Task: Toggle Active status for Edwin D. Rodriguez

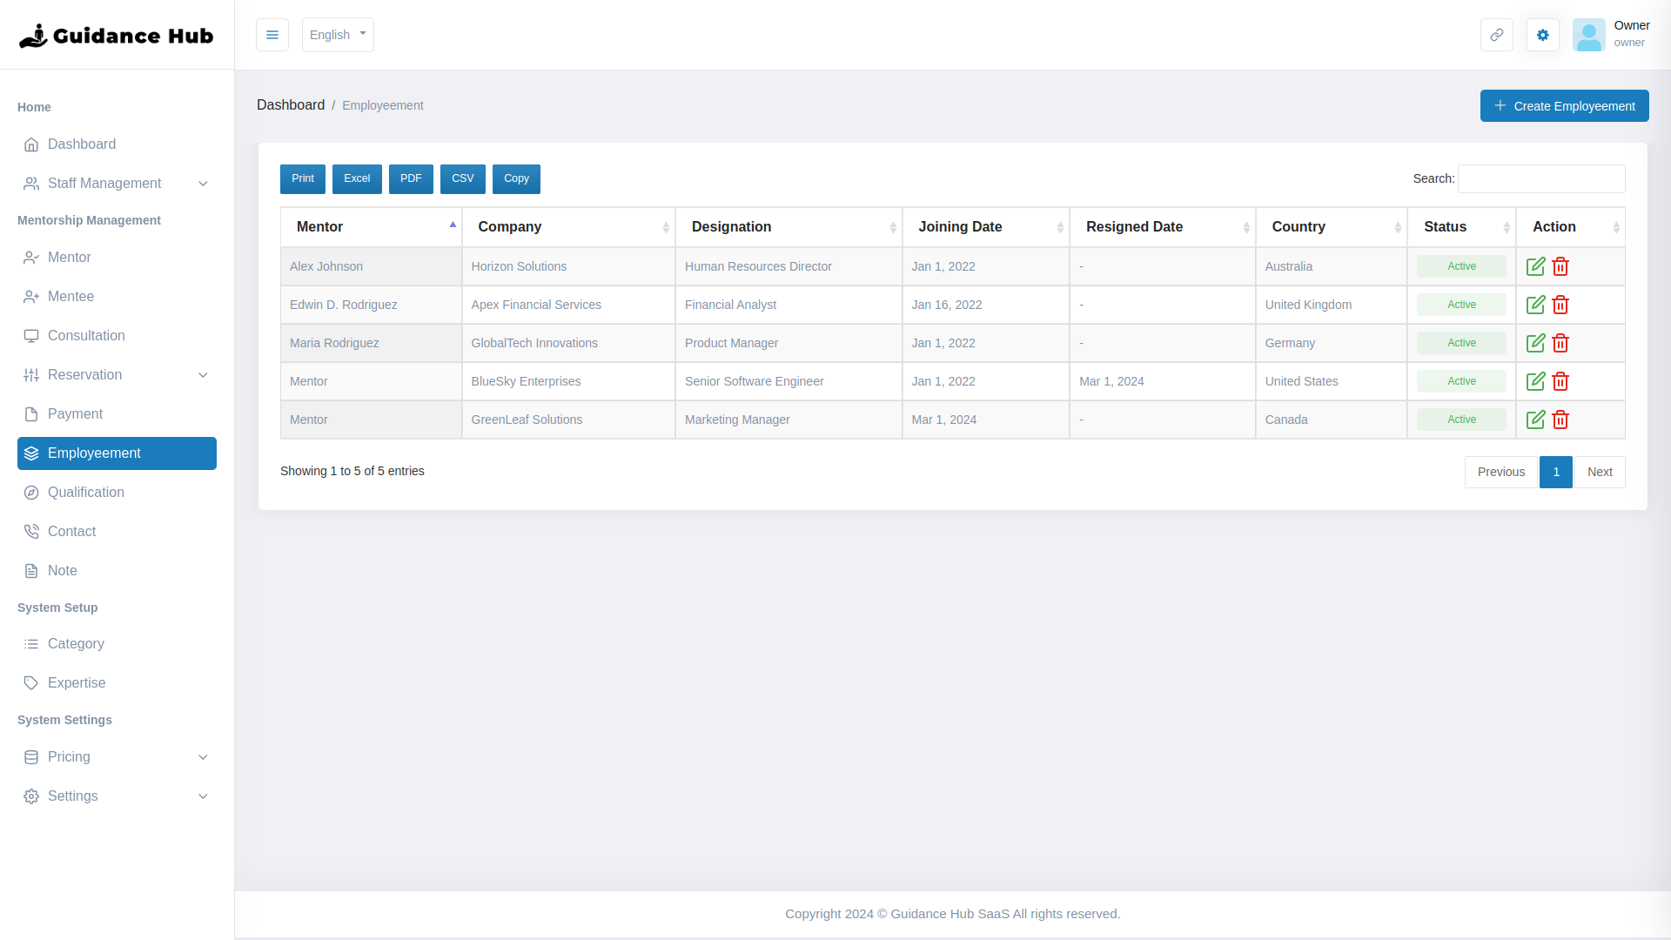Action: [1461, 305]
